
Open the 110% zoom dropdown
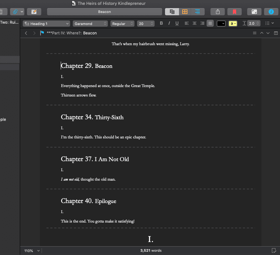(32, 251)
